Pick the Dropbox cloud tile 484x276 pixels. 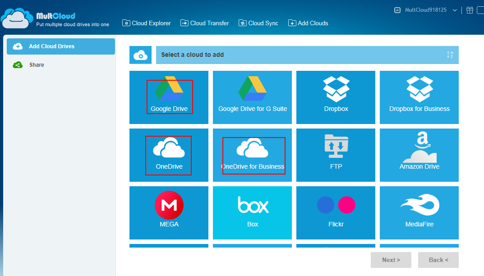336,97
